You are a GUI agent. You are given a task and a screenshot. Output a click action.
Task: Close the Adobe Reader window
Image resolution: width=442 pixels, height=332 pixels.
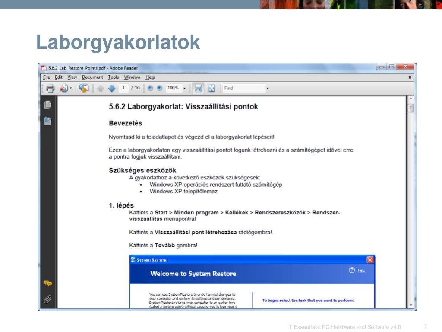405,67
